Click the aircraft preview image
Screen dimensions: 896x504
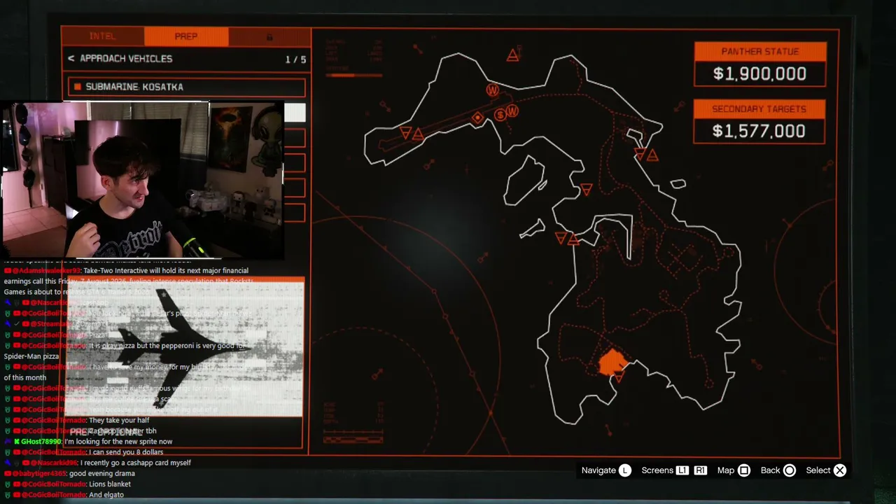click(186, 348)
